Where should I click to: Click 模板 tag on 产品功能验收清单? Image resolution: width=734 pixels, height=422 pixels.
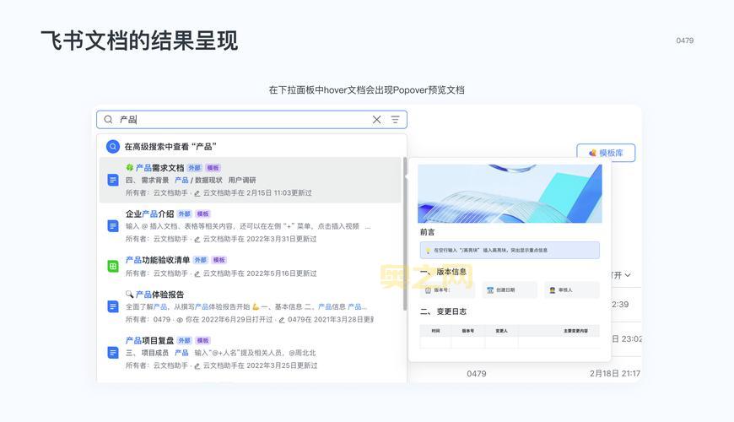[x=219, y=260]
